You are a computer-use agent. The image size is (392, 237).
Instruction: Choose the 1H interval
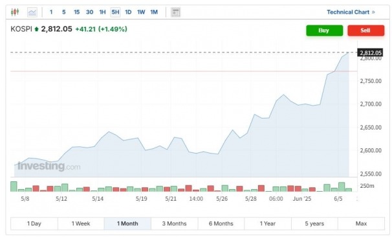tap(102, 12)
